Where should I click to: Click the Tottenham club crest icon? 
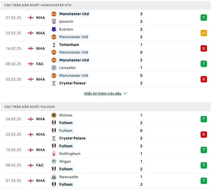pyautogui.click(x=54, y=45)
